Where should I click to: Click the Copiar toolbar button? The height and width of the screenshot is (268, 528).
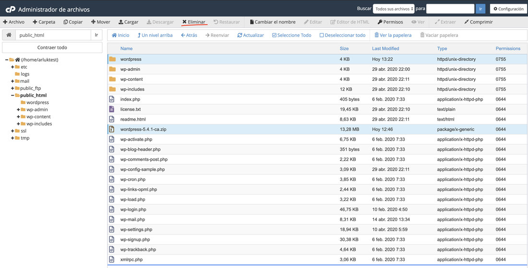(x=73, y=22)
